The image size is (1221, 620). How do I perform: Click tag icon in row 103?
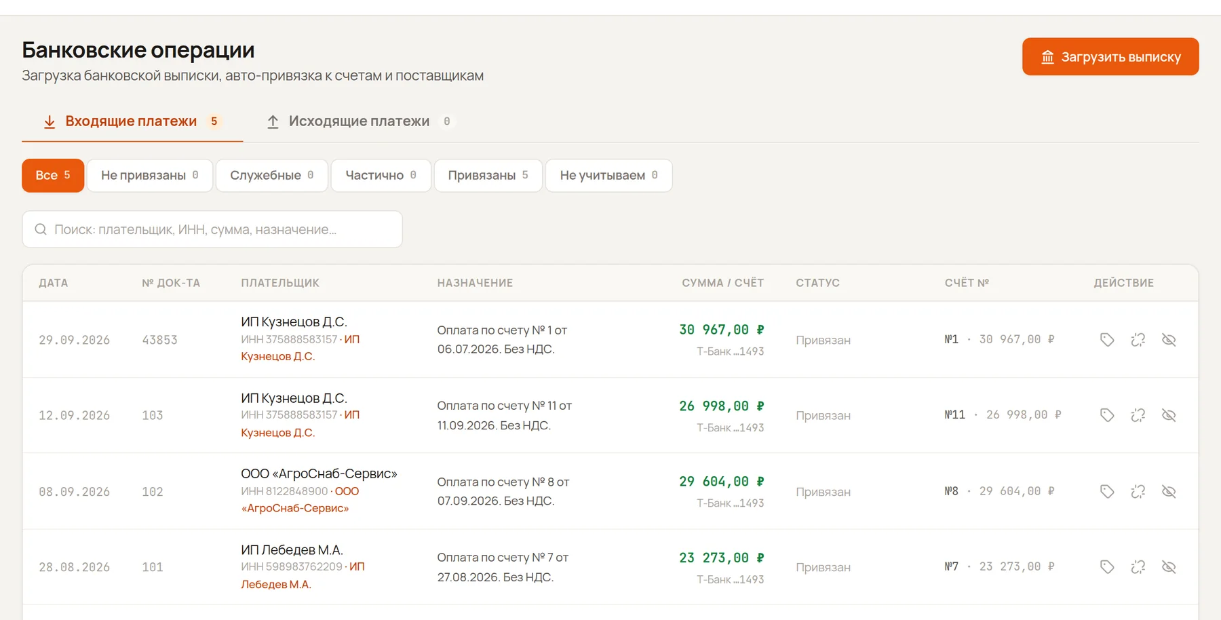[1107, 415]
